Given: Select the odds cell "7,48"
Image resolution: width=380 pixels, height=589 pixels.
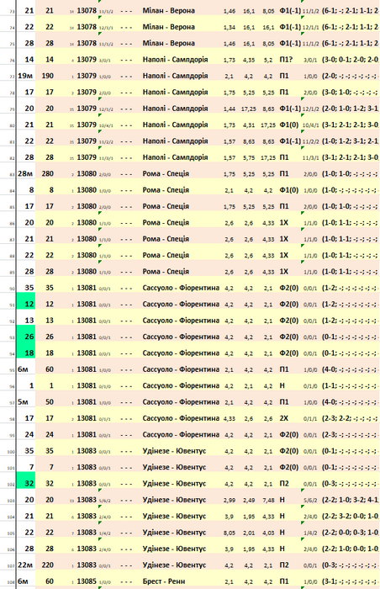Looking at the screenshot, I should tap(268, 500).
